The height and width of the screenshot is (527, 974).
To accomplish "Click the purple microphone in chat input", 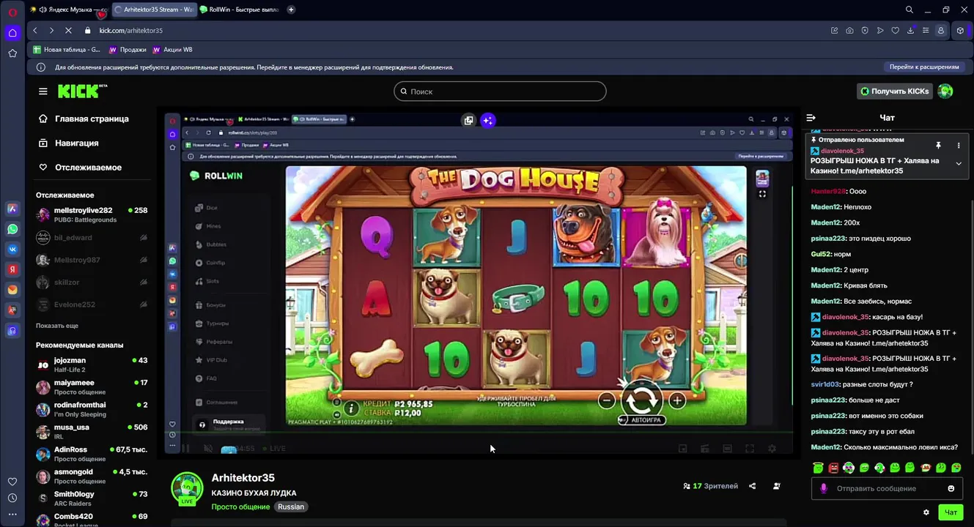I will (x=824, y=488).
